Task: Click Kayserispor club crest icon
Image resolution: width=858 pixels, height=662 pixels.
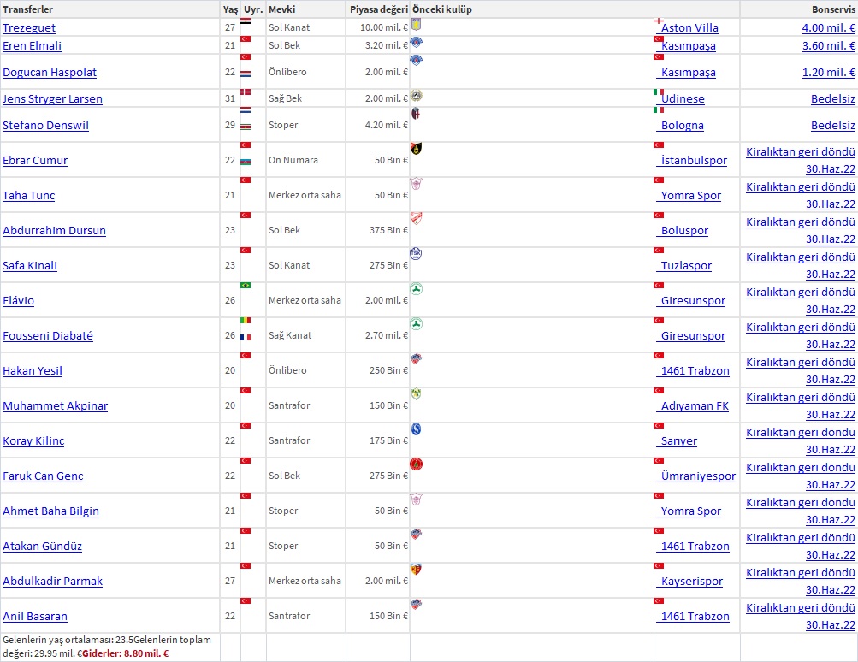Action: pos(416,569)
